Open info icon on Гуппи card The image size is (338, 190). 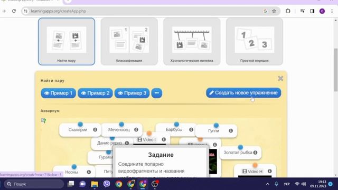click(x=231, y=130)
